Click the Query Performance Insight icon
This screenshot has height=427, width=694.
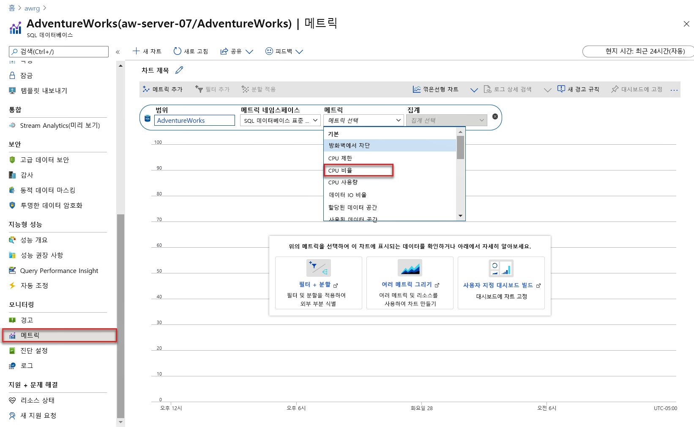12,270
